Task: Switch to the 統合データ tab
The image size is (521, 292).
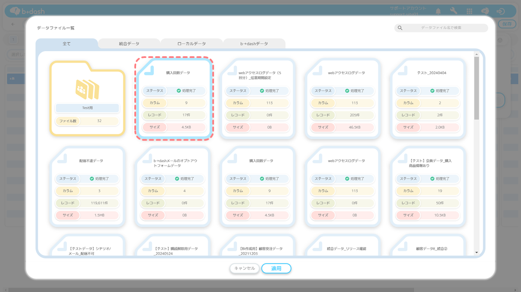Action: pyautogui.click(x=129, y=44)
